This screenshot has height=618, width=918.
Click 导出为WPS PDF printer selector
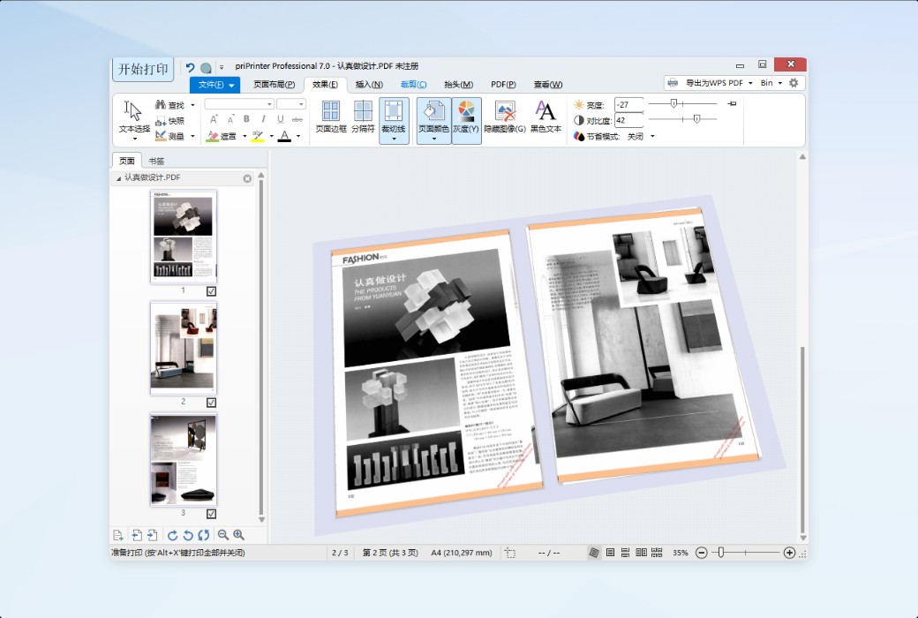[711, 83]
